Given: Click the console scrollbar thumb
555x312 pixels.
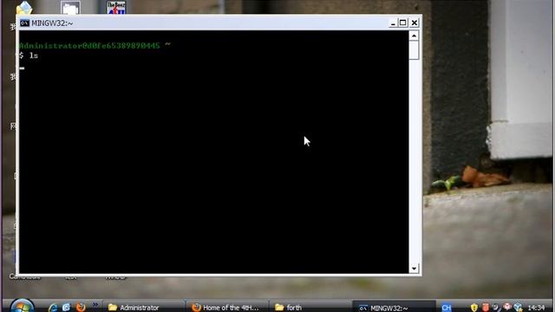Looking at the screenshot, I should 414,50.
